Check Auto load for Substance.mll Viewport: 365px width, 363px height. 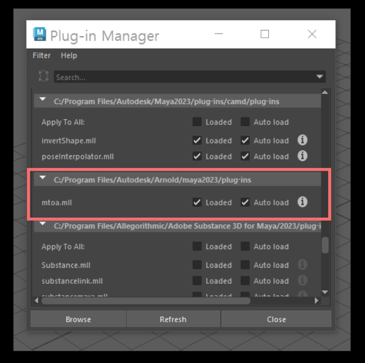[x=245, y=265]
